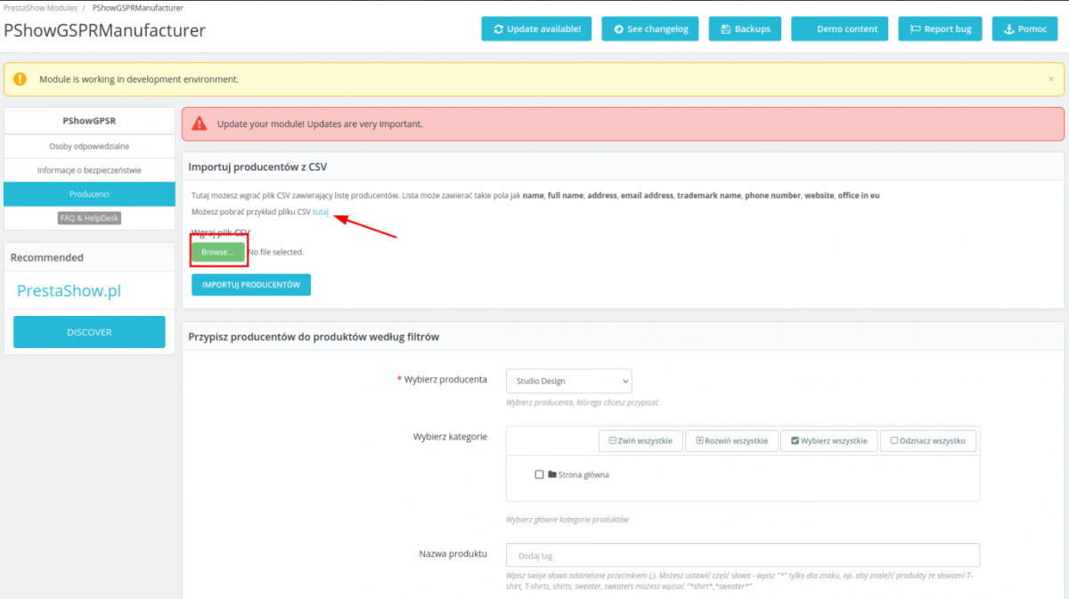Click the Importuj producentów button

coord(250,285)
